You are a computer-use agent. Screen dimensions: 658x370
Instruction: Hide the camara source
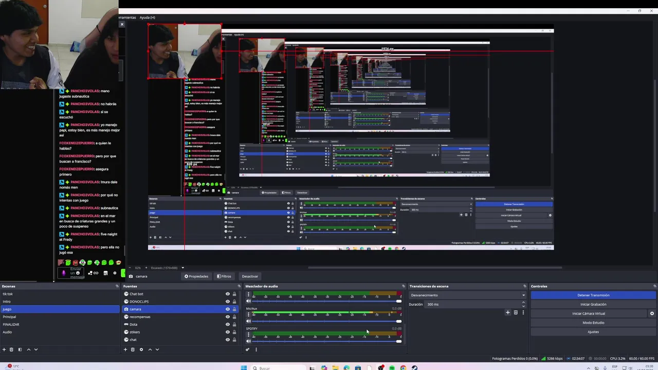click(x=228, y=309)
